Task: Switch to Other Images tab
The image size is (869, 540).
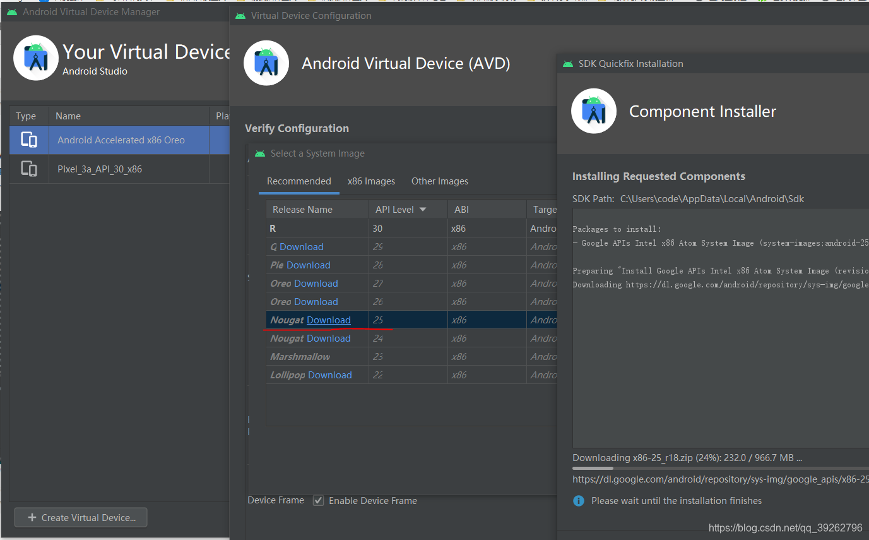Action: (440, 181)
